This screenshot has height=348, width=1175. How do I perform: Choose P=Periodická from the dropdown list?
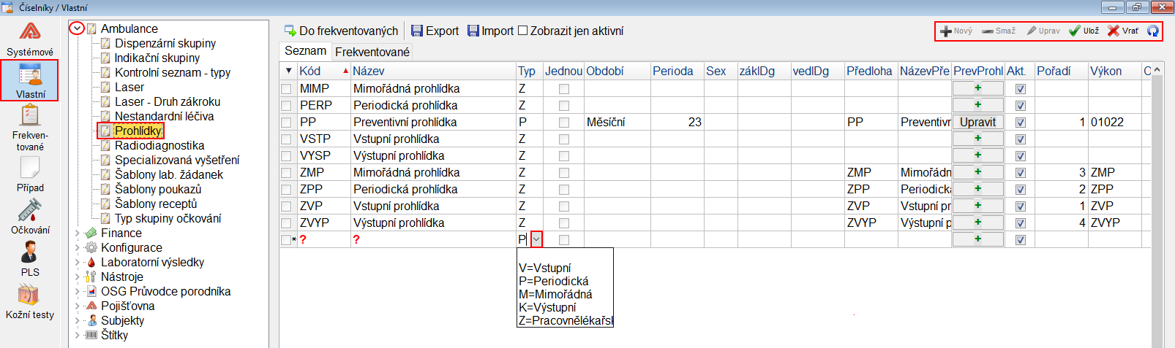(x=553, y=281)
